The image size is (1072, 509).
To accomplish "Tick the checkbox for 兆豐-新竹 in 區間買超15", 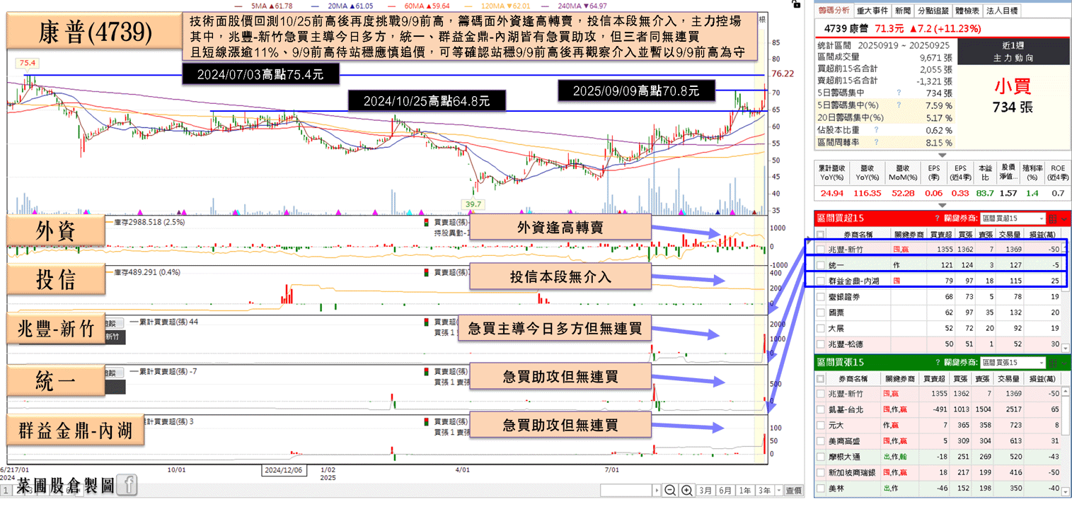I will (821, 250).
